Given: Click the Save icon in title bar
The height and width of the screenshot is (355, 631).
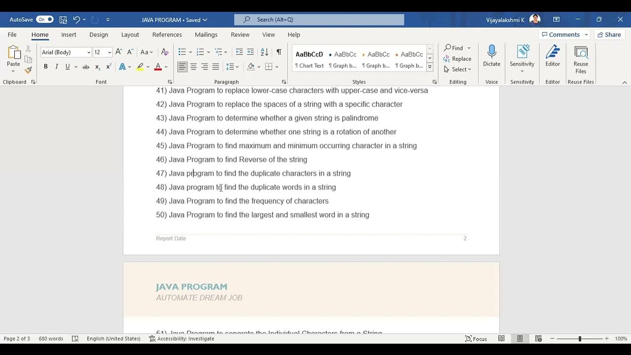Looking at the screenshot, I should [63, 20].
